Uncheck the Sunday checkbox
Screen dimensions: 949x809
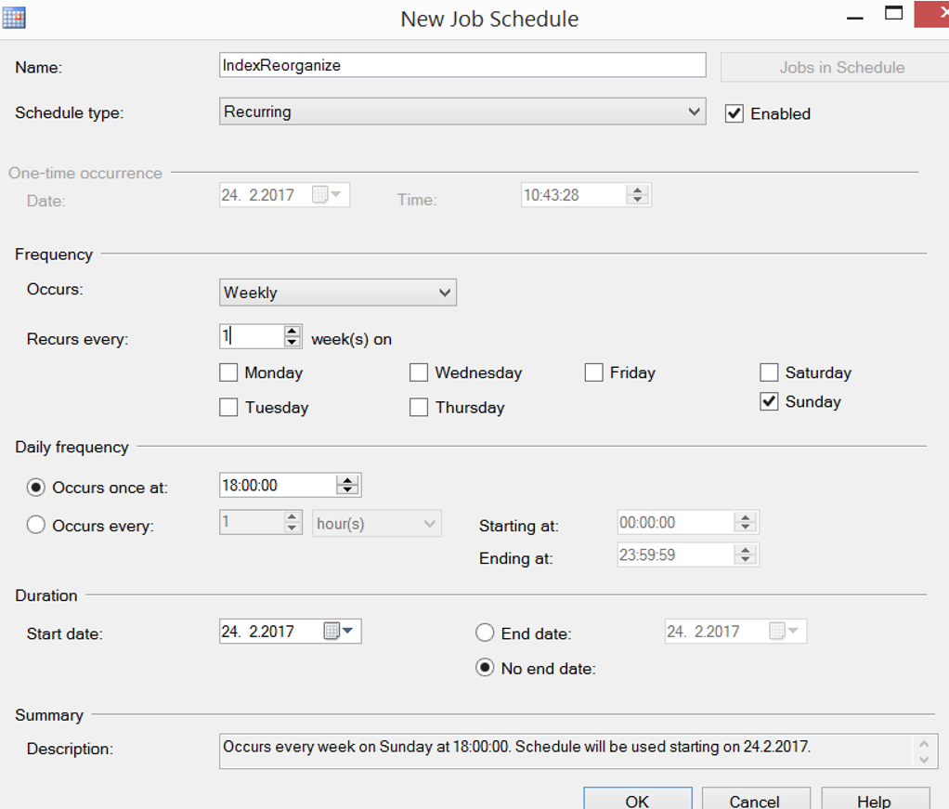coord(769,401)
